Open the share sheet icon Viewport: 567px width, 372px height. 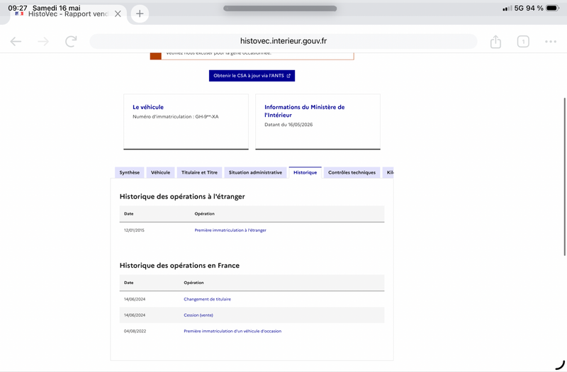point(495,42)
